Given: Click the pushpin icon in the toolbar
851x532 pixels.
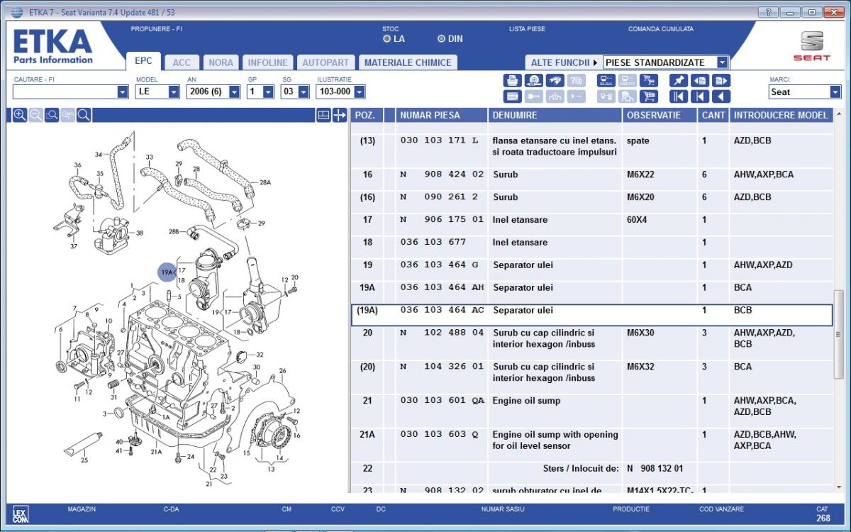Looking at the screenshot, I should [678, 81].
